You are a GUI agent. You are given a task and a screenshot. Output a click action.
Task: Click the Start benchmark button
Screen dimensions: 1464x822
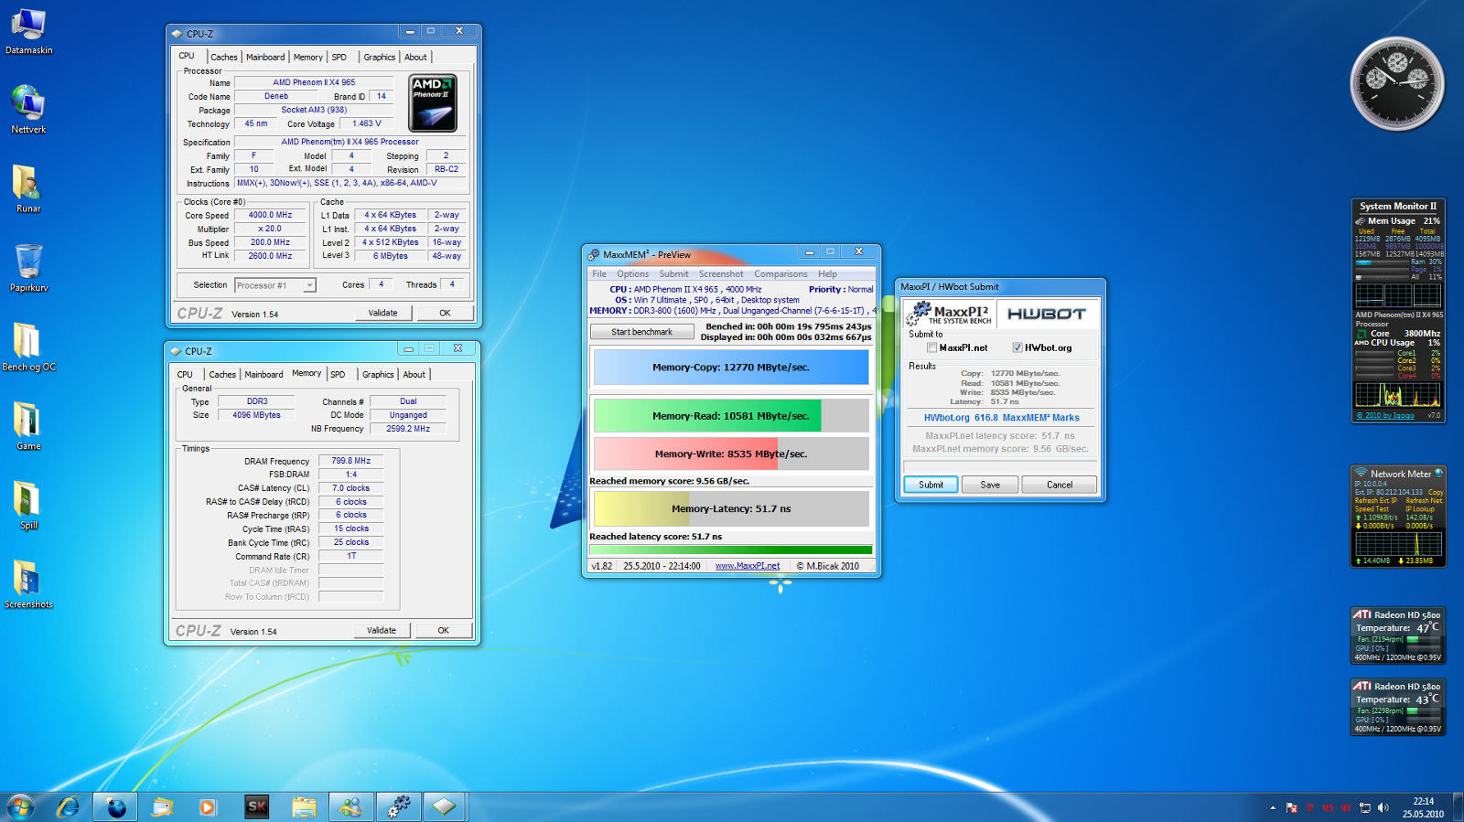pyautogui.click(x=641, y=332)
